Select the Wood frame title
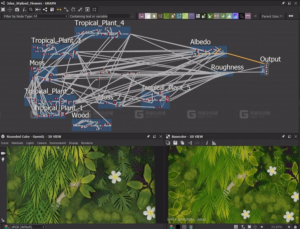 pyautogui.click(x=80, y=115)
